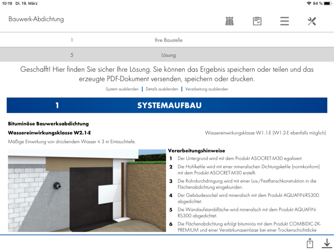This screenshot has width=334, height=250.
Task: Select instruction 6 about Flächenabdichtung
Action: tap(245, 227)
